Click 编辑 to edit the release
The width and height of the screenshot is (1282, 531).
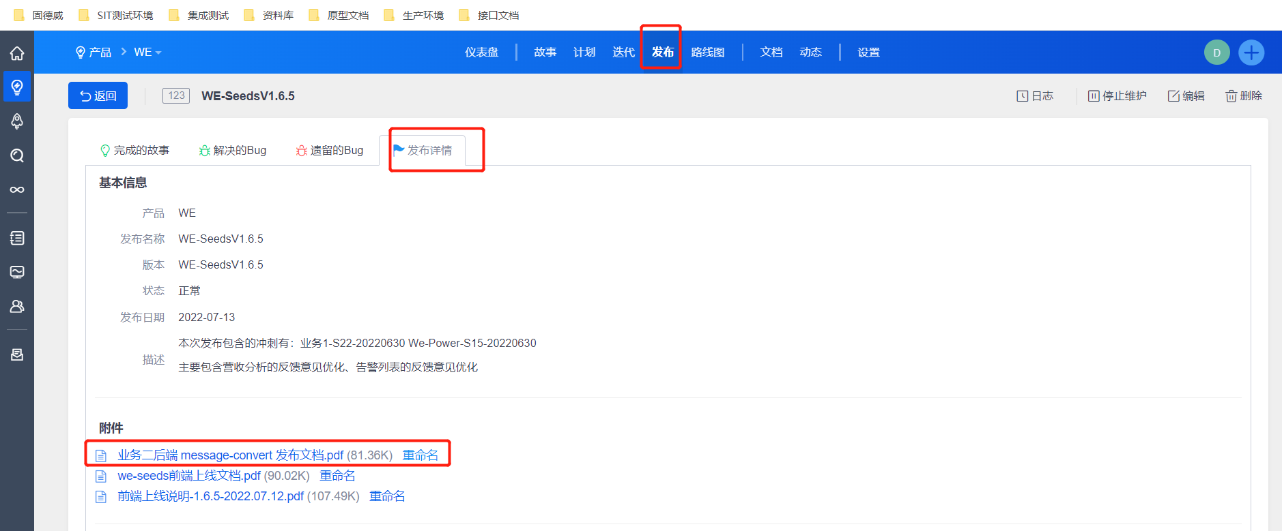[x=1186, y=96]
